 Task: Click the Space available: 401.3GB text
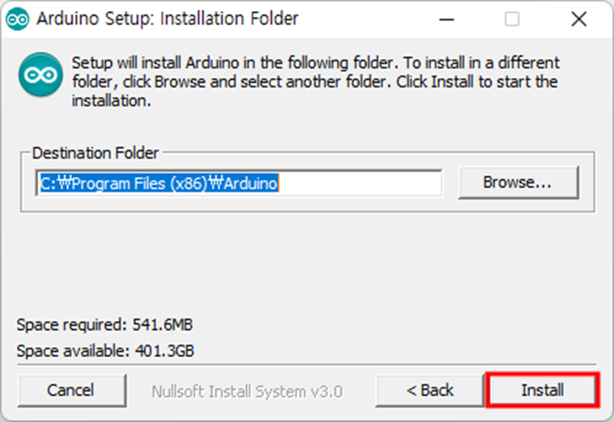coord(105,350)
